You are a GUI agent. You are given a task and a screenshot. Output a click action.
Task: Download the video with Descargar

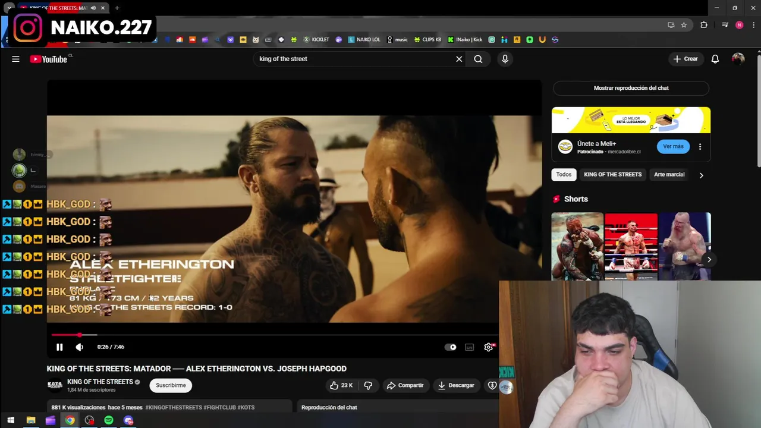click(x=456, y=385)
